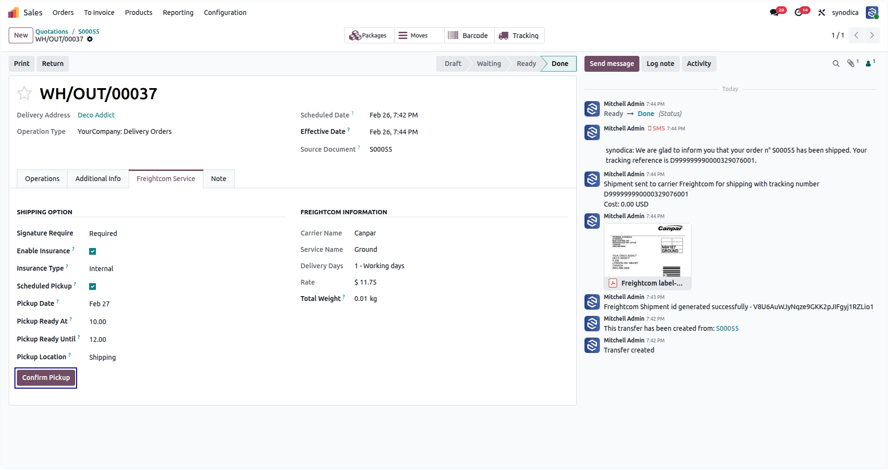Open the Configuration menu
This screenshot has height=470, width=888.
(x=225, y=13)
